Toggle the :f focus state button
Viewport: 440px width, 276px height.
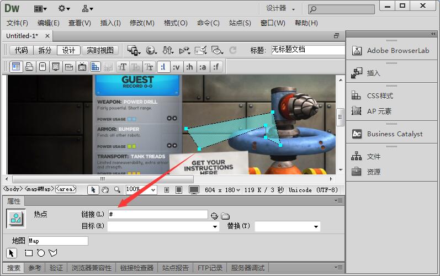pos(216,67)
